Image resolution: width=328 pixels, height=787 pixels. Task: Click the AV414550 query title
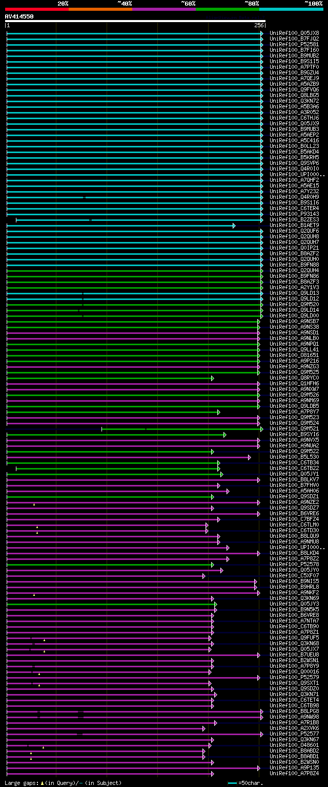19,16
